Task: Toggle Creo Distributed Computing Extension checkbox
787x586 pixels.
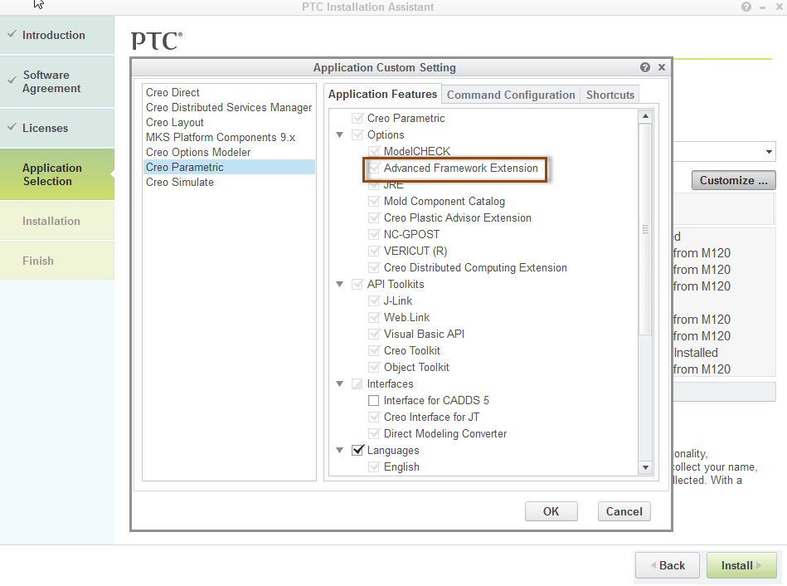Action: pos(373,267)
